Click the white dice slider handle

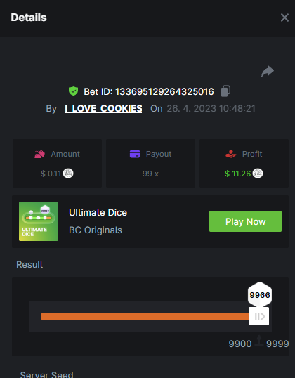(x=259, y=316)
